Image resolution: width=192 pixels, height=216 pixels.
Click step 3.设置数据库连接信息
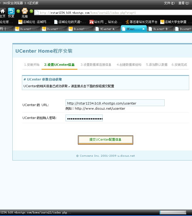point(96,65)
